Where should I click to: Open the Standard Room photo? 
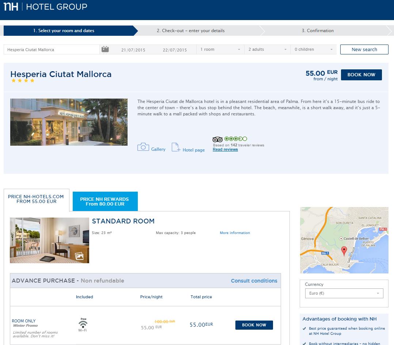[49, 240]
